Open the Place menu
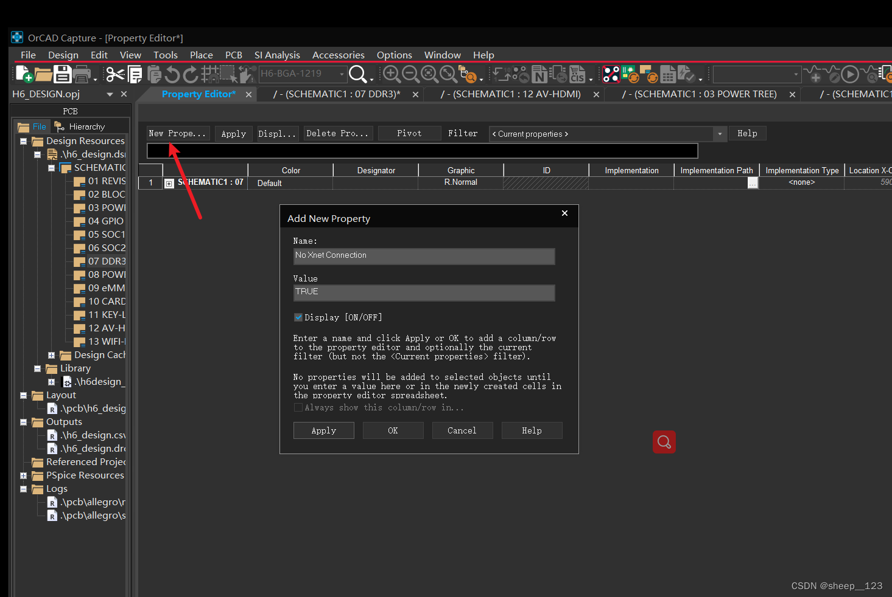This screenshot has height=597, width=892. click(x=201, y=55)
